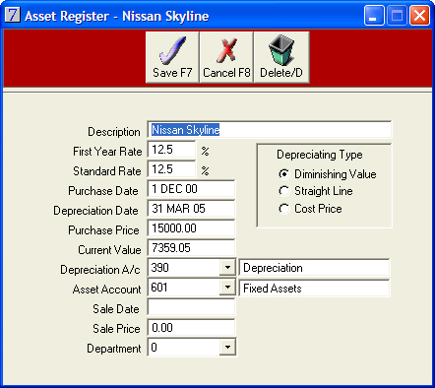Maximize the Asset Register window

coord(397,16)
